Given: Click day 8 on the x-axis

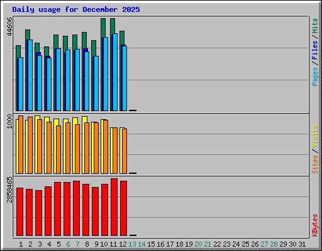Looking at the screenshot, I should 87,244.
